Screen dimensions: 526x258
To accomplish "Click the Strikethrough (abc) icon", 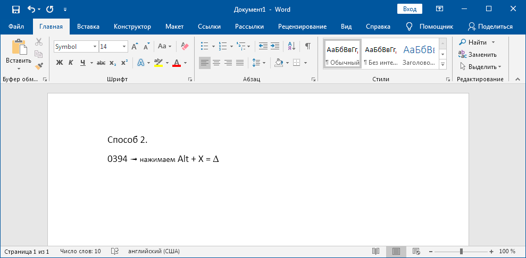I will [x=101, y=63].
